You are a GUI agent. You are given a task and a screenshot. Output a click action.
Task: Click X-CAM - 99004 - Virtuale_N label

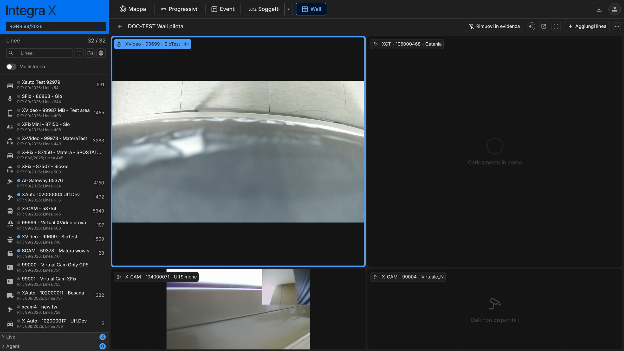(408, 277)
